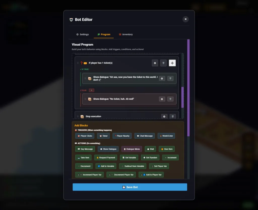The height and width of the screenshot is (210, 258).
Task: Click drag handle of ticket condition block
Action: click(78, 63)
